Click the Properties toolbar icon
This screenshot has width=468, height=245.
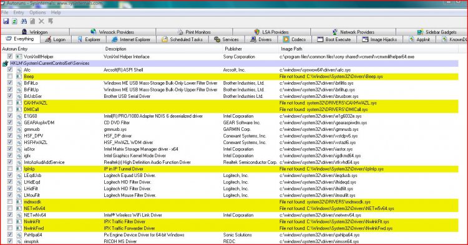[32, 21]
